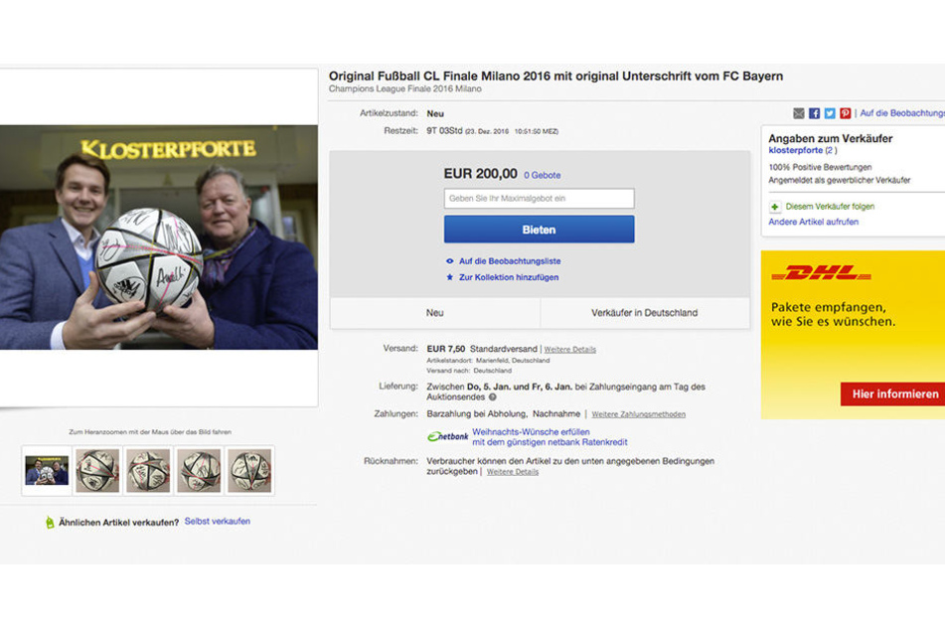Click the Bieten button
Screen dimensions: 945x630
click(539, 230)
